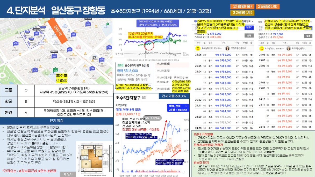The image size is (315, 177).
Task: Click the 3억 3,600(5일,5층) listing entry
Action: pyautogui.click(x=163, y=64)
